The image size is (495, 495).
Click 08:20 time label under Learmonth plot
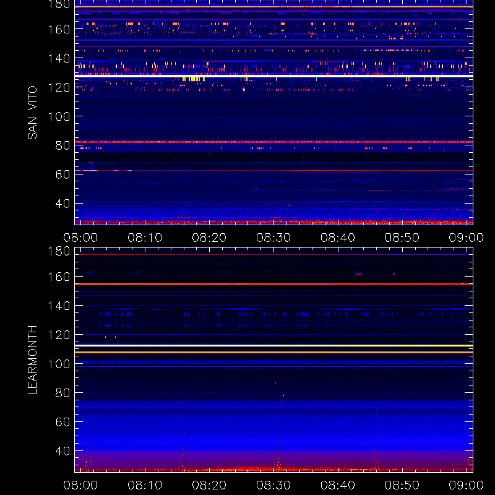tap(209, 485)
